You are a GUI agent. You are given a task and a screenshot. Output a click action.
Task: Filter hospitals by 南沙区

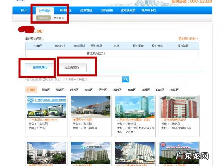coord(174,90)
